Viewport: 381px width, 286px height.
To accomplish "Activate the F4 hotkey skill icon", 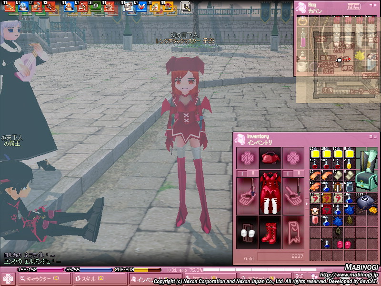I will [x=50, y=7].
